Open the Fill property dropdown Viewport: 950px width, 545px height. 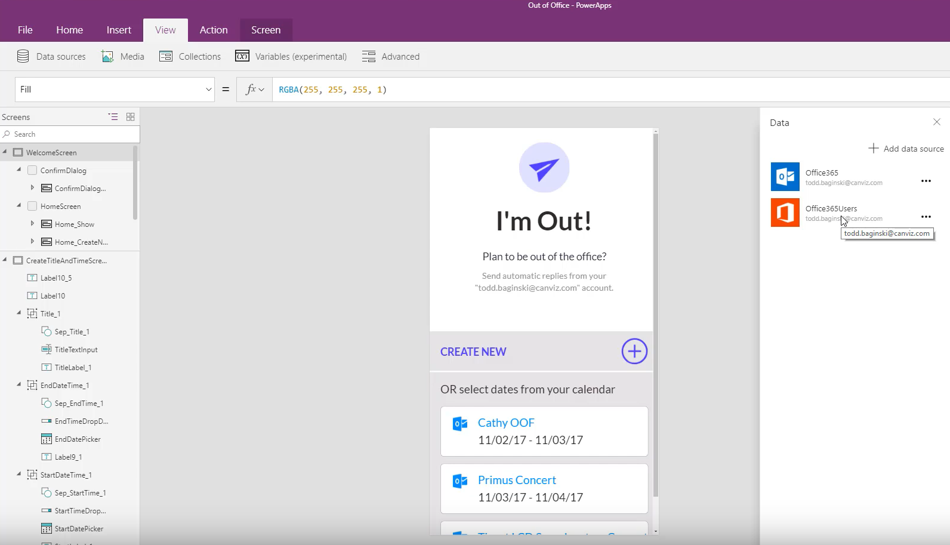(208, 90)
